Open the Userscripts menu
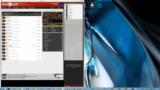This screenshot has height=90, width=160. pos(31,8)
